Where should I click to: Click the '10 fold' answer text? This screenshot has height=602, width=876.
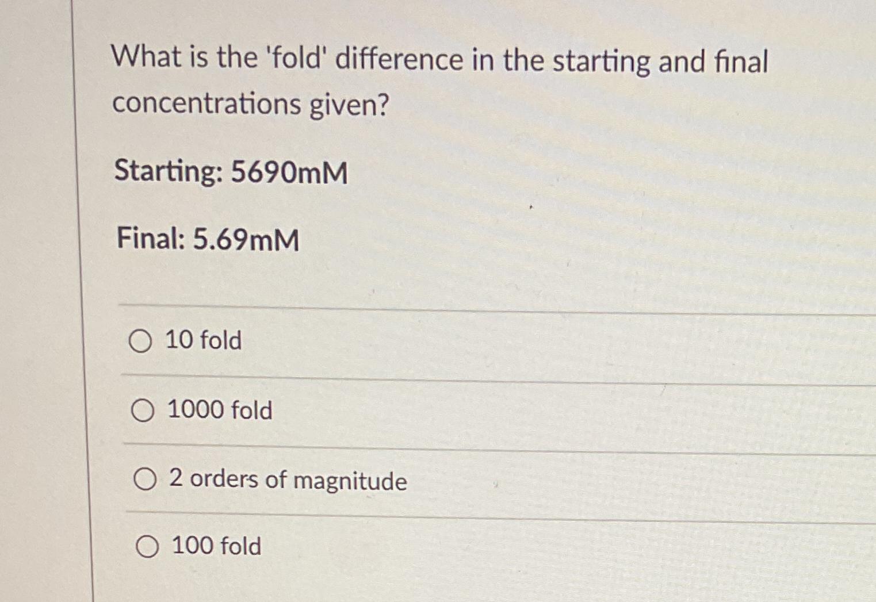point(202,341)
